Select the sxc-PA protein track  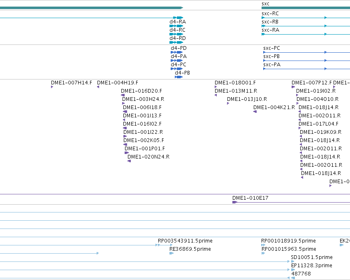pyautogui.click(x=307, y=69)
